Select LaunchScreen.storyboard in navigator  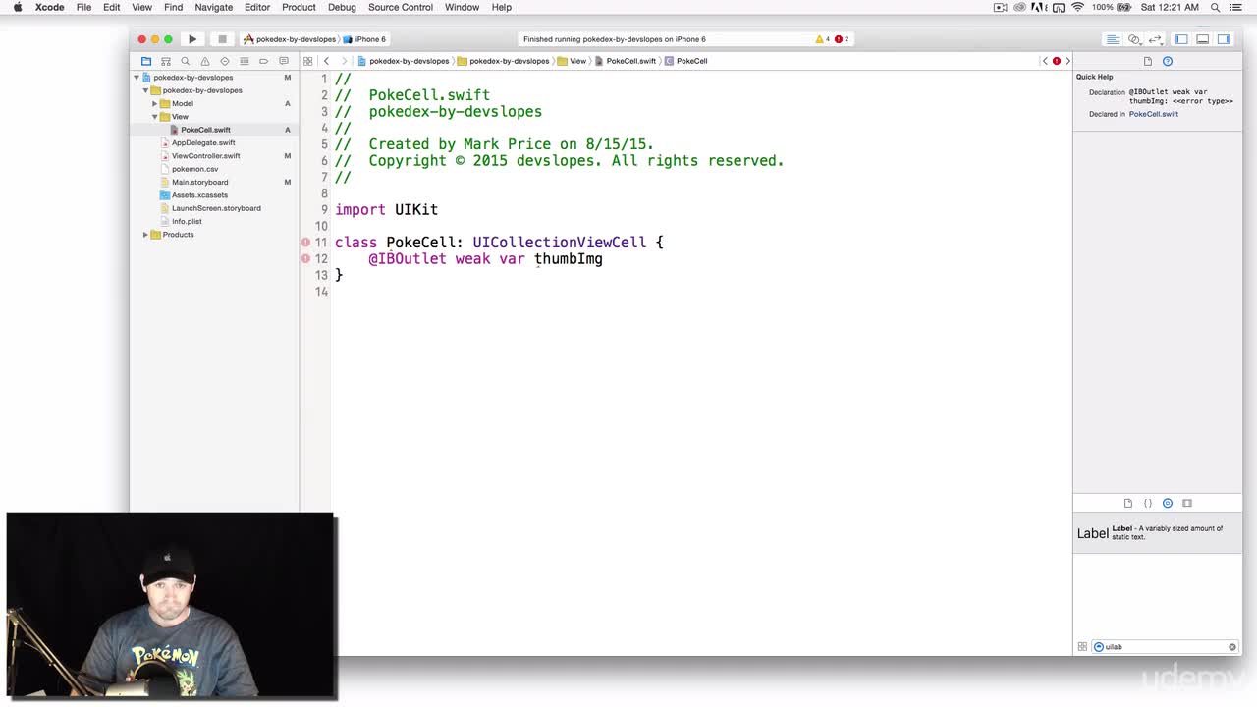click(214, 208)
